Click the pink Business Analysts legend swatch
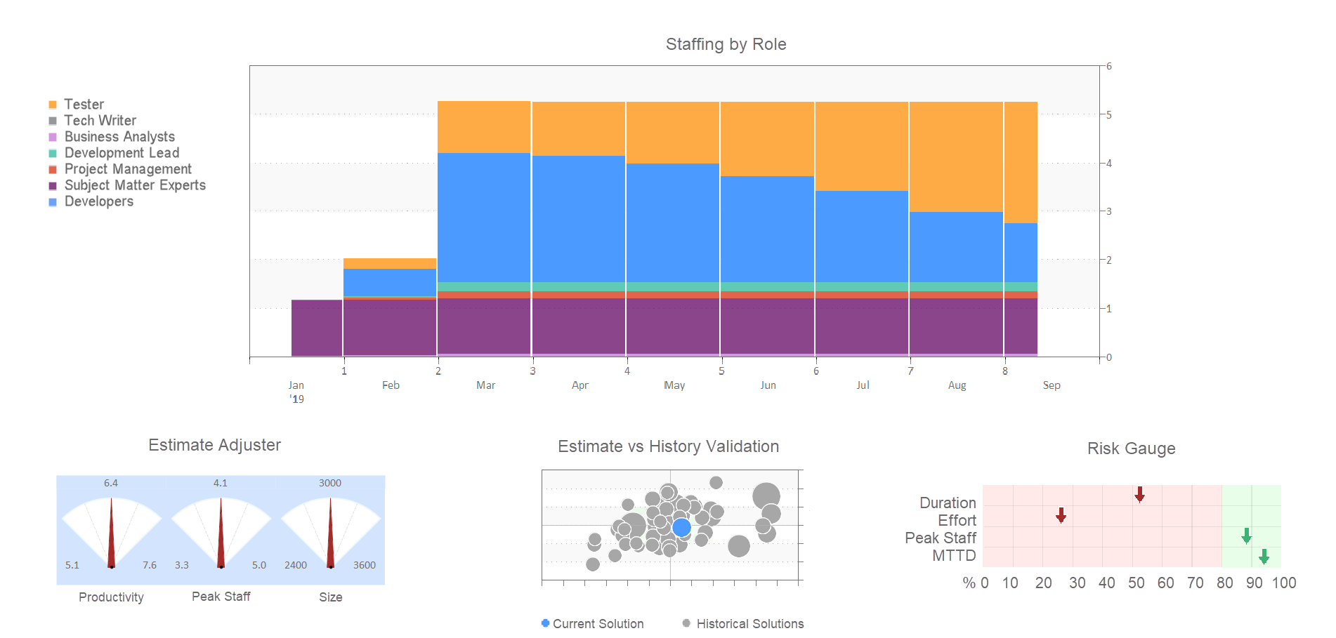 coord(53,137)
